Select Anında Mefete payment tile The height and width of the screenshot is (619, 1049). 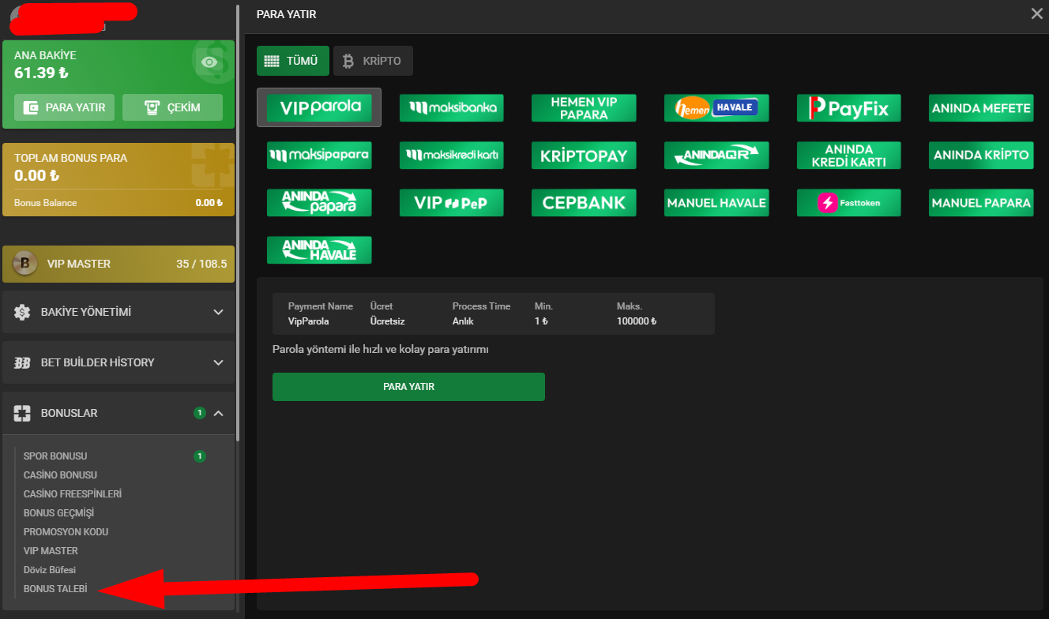[x=981, y=108]
